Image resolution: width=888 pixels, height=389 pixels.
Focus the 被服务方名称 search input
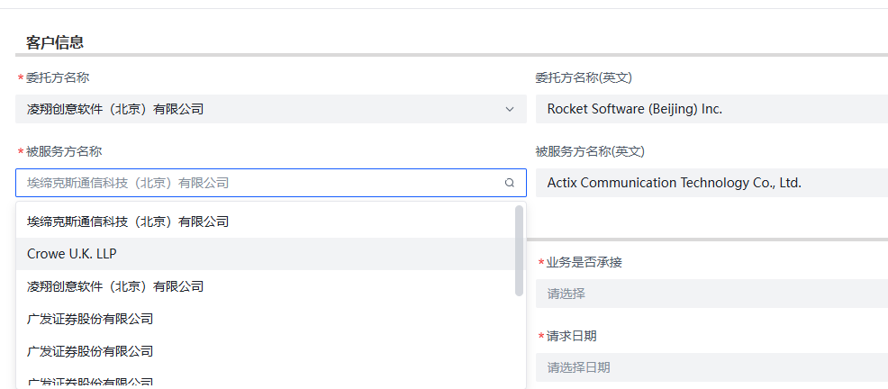coord(261,183)
